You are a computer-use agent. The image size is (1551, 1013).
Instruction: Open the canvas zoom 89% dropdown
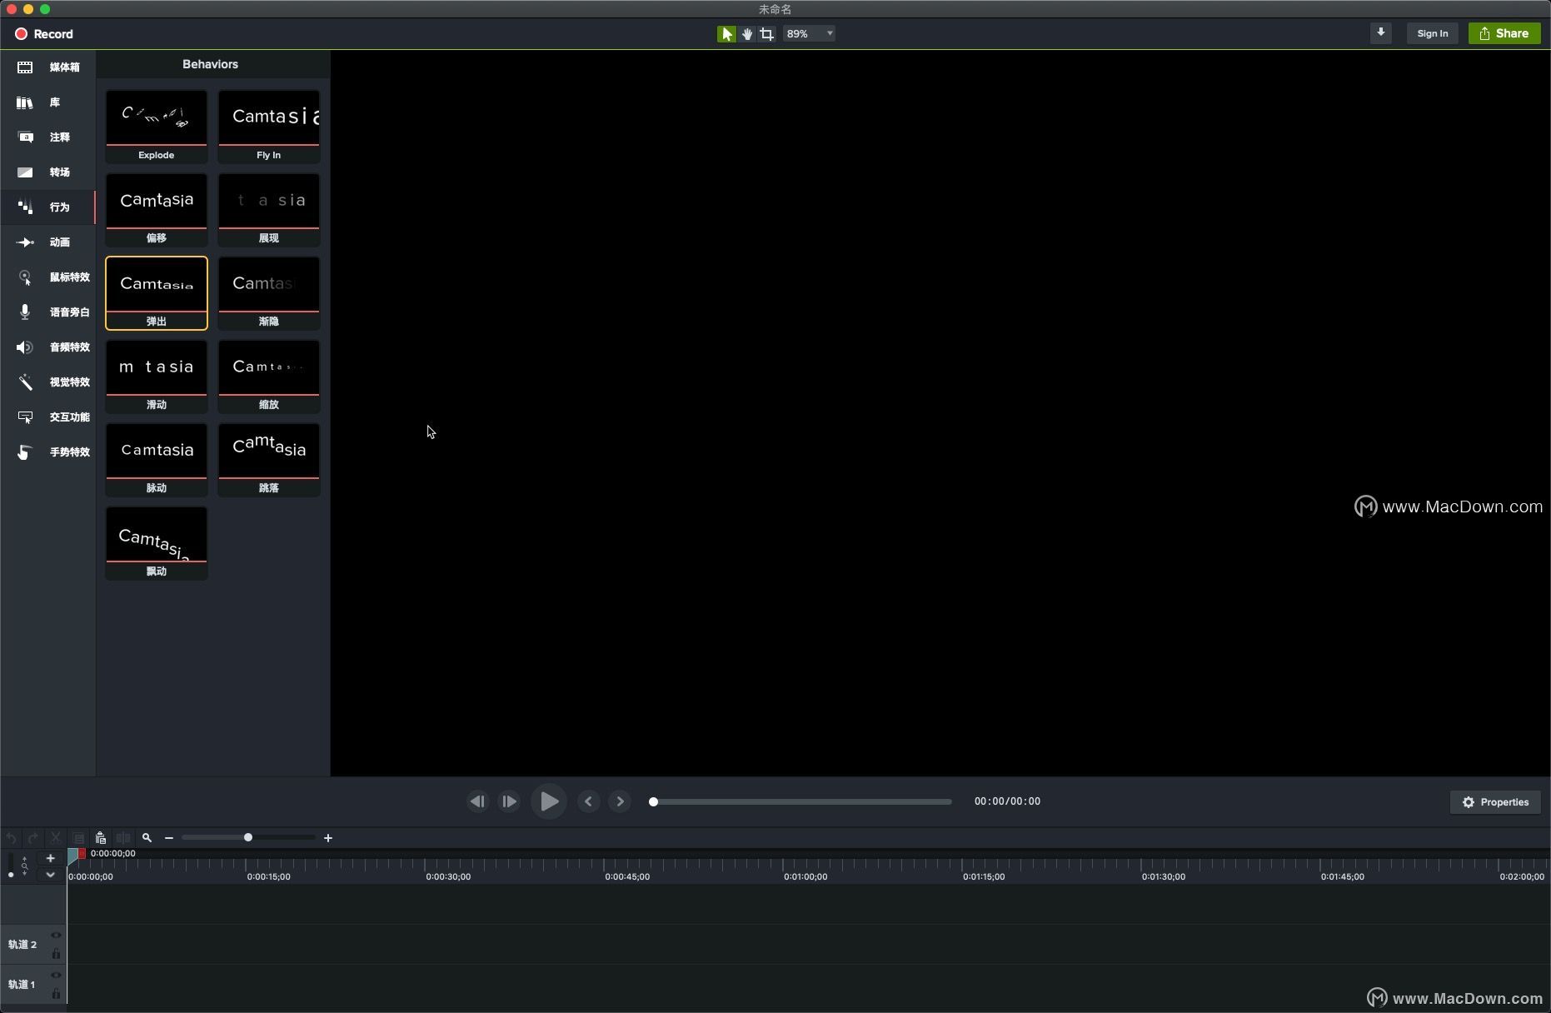[x=809, y=34]
